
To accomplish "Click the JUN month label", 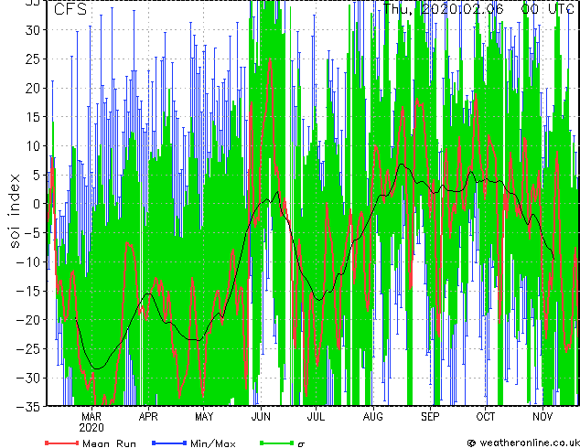I will coord(261,417).
